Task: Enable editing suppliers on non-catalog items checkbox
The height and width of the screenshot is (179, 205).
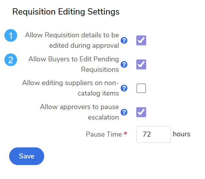Action: [x=141, y=88]
